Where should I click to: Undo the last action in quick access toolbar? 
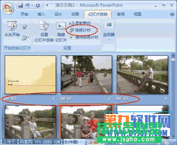coord(27,6)
